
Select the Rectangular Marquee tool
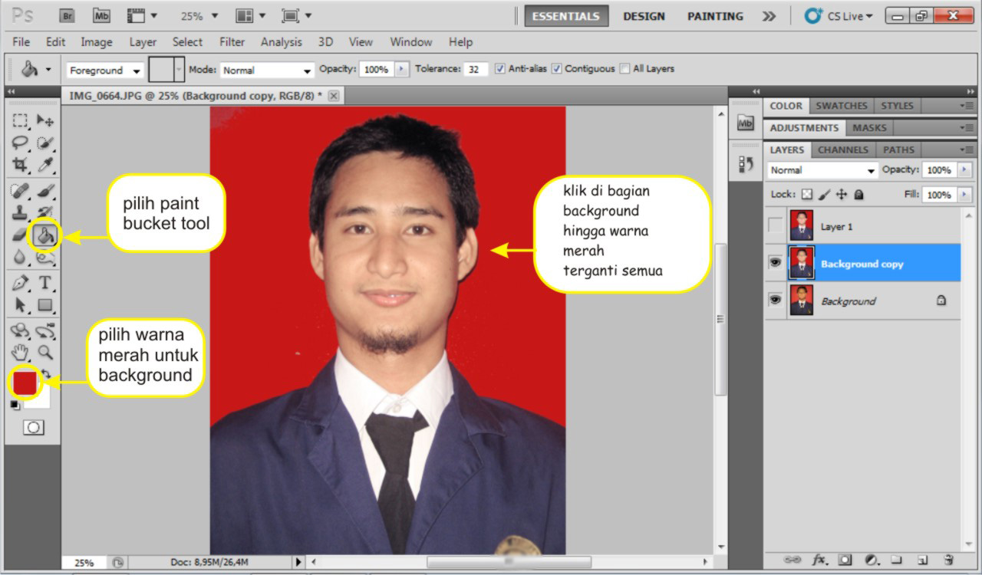pyautogui.click(x=21, y=120)
